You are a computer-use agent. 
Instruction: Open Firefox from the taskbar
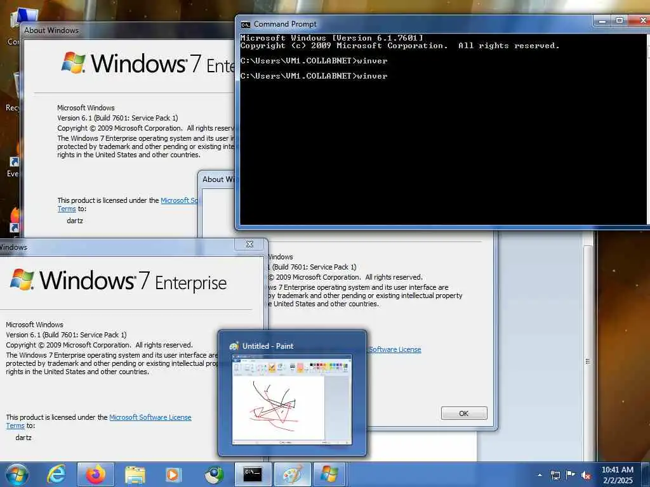(x=96, y=474)
